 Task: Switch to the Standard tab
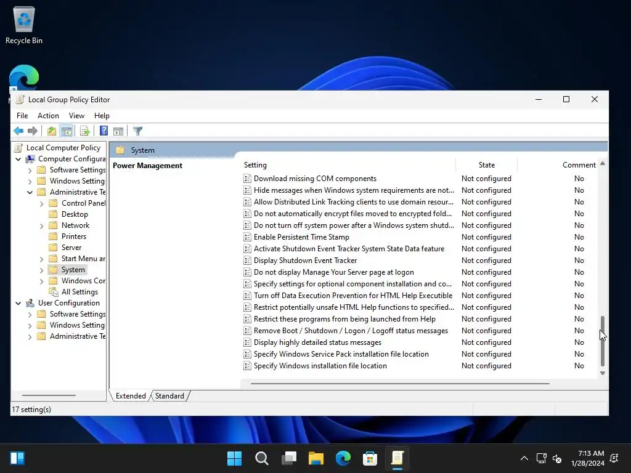pos(169,396)
